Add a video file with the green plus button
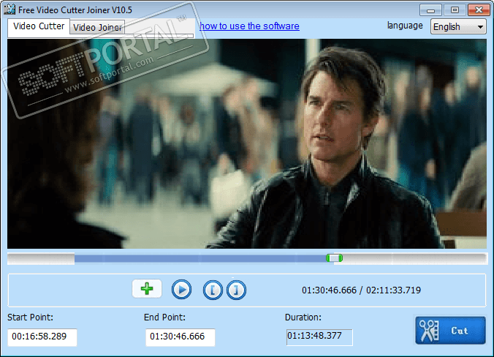 147,288
